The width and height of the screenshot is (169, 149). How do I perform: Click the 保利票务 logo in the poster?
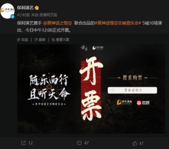(124, 102)
